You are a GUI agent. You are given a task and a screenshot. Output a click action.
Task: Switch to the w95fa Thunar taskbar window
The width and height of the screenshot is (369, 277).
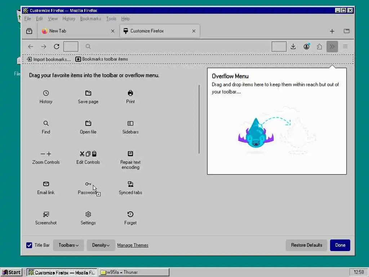tap(134, 272)
